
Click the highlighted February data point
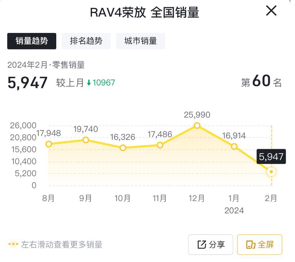[271, 171]
